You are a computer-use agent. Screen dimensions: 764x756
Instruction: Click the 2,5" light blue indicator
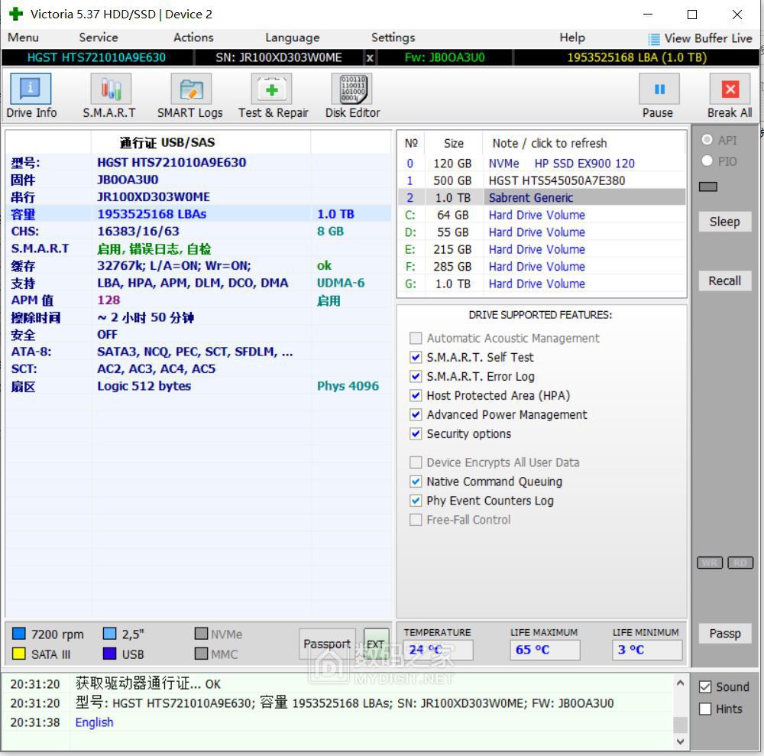(x=109, y=633)
